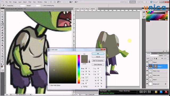Screen dimensions: 170x96
Task: Click the Add To Swatches button
Action: pos(98,61)
